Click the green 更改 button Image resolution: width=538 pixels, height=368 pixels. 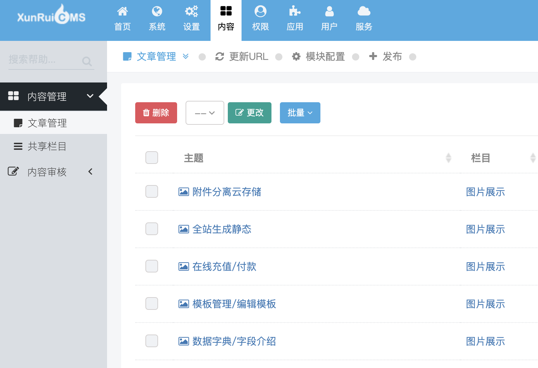[x=250, y=113]
